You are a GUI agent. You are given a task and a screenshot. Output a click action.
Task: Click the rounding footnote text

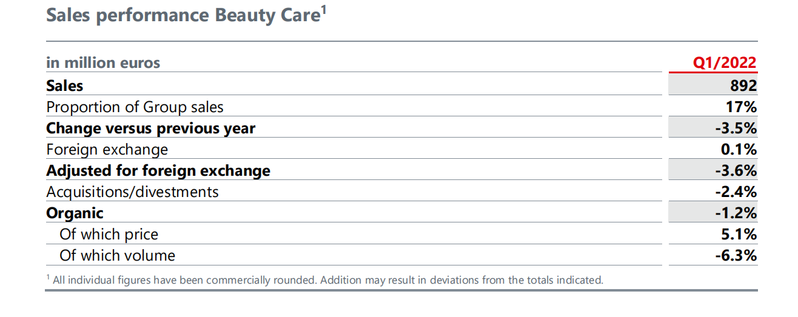(x=325, y=280)
